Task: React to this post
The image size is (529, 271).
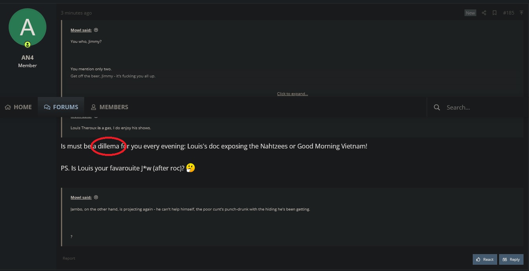Action: tap(485, 259)
